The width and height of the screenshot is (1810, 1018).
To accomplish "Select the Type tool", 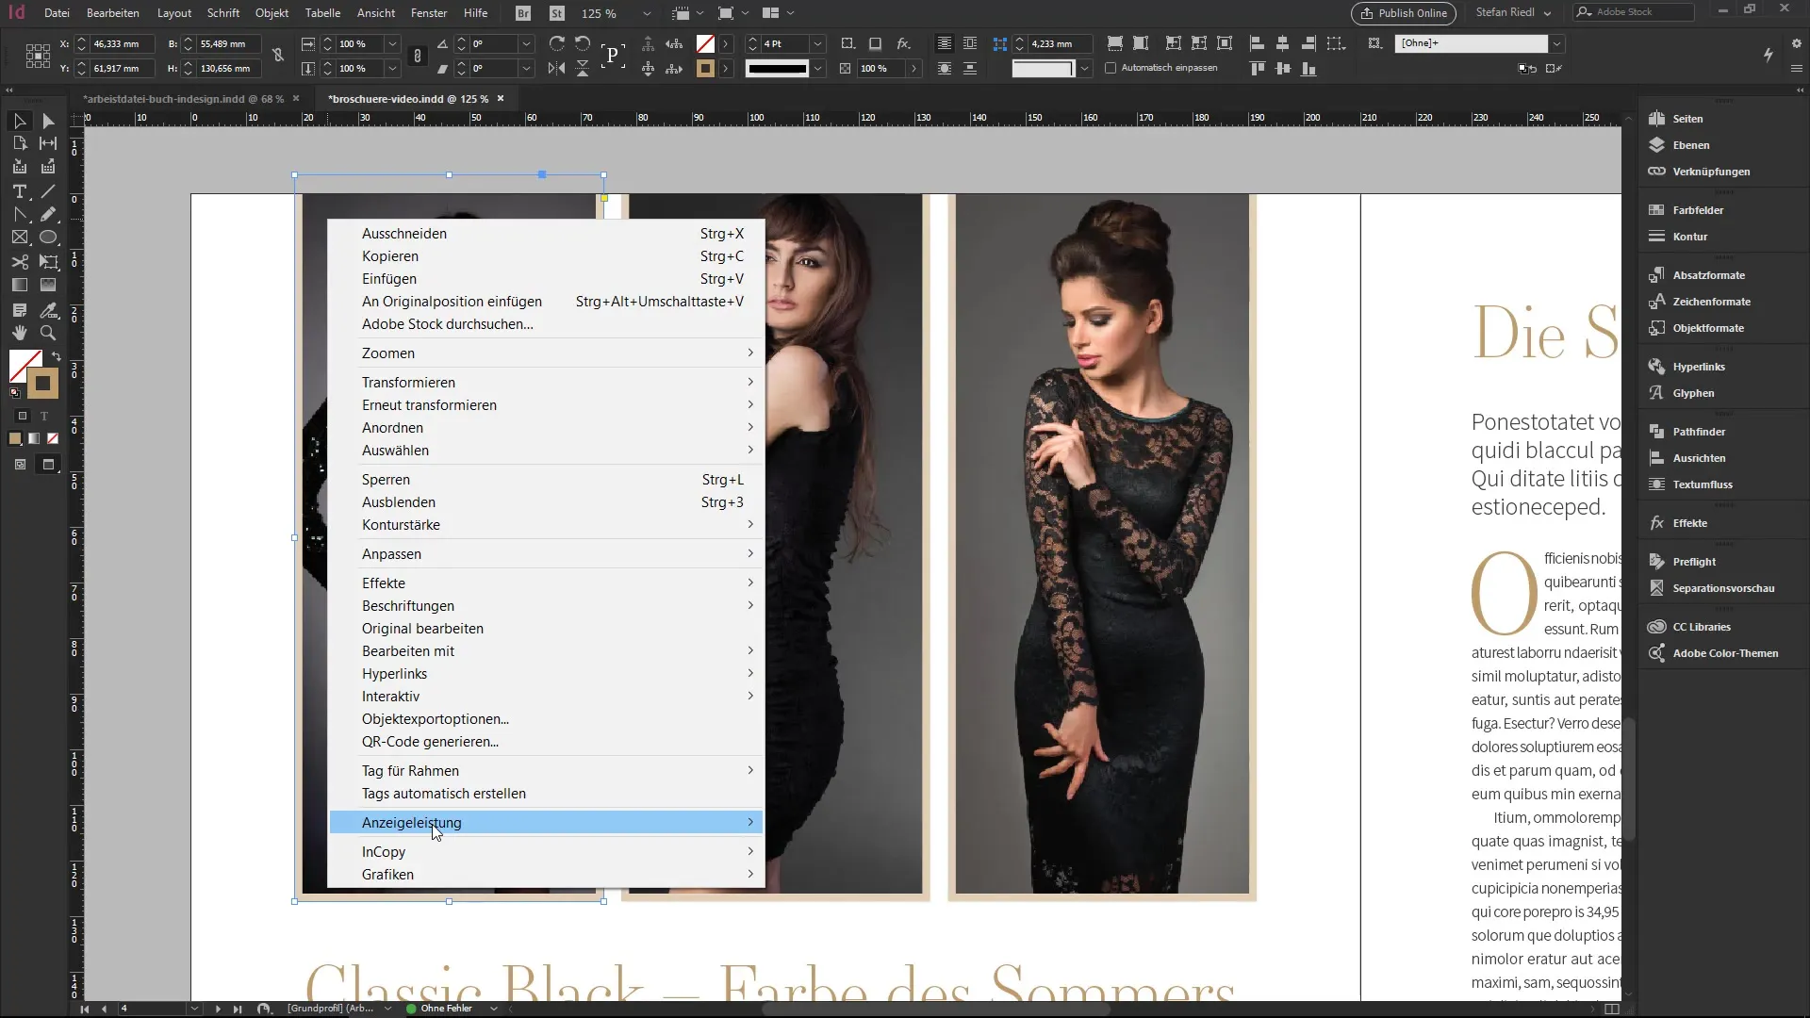I will click(19, 191).
